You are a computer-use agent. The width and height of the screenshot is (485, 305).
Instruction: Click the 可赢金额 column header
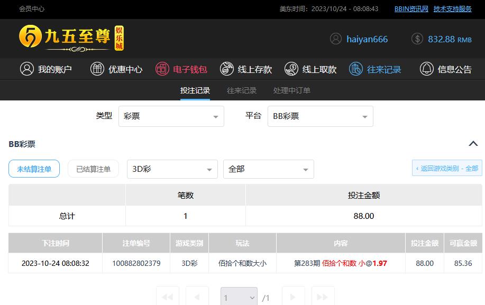click(x=463, y=243)
